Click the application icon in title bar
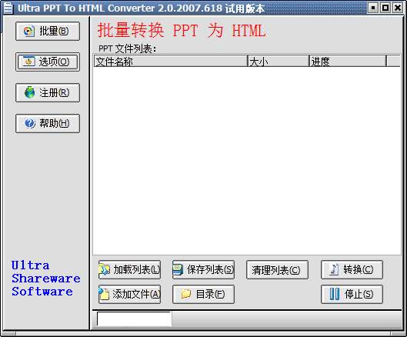This screenshot has height=337, width=407. [8, 8]
